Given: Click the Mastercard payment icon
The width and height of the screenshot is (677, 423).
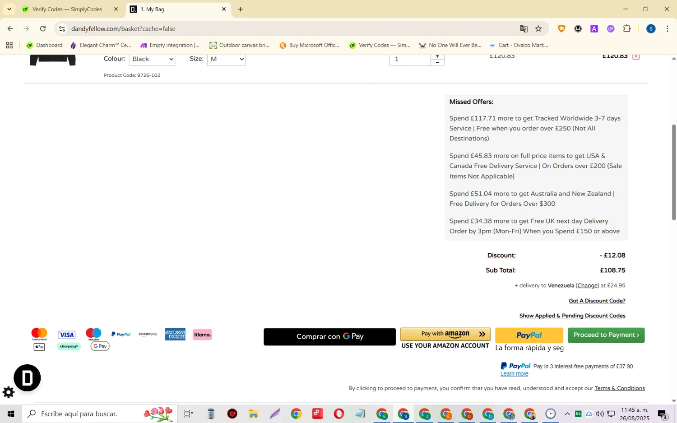Looking at the screenshot, I should 39,335.
